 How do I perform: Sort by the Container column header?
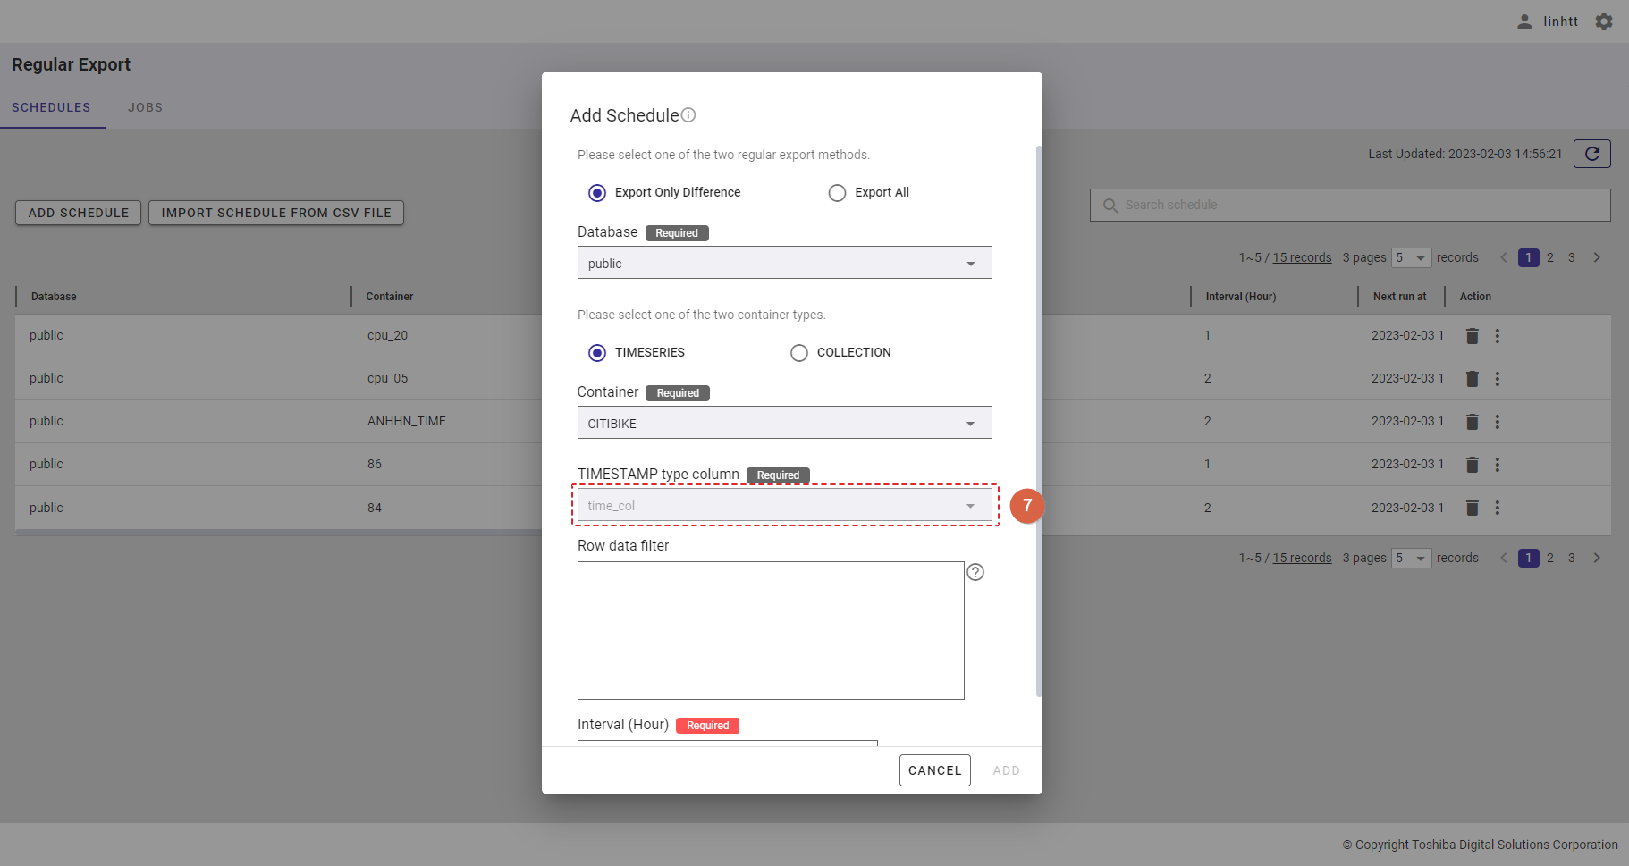[390, 297]
